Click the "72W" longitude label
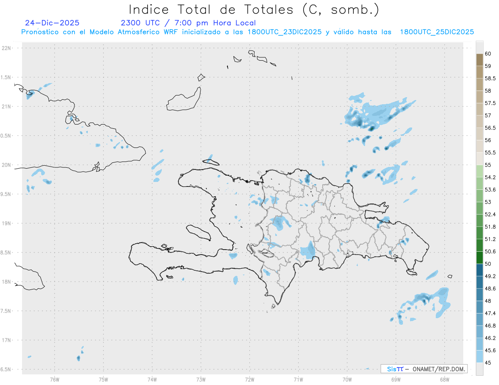 (249, 379)
